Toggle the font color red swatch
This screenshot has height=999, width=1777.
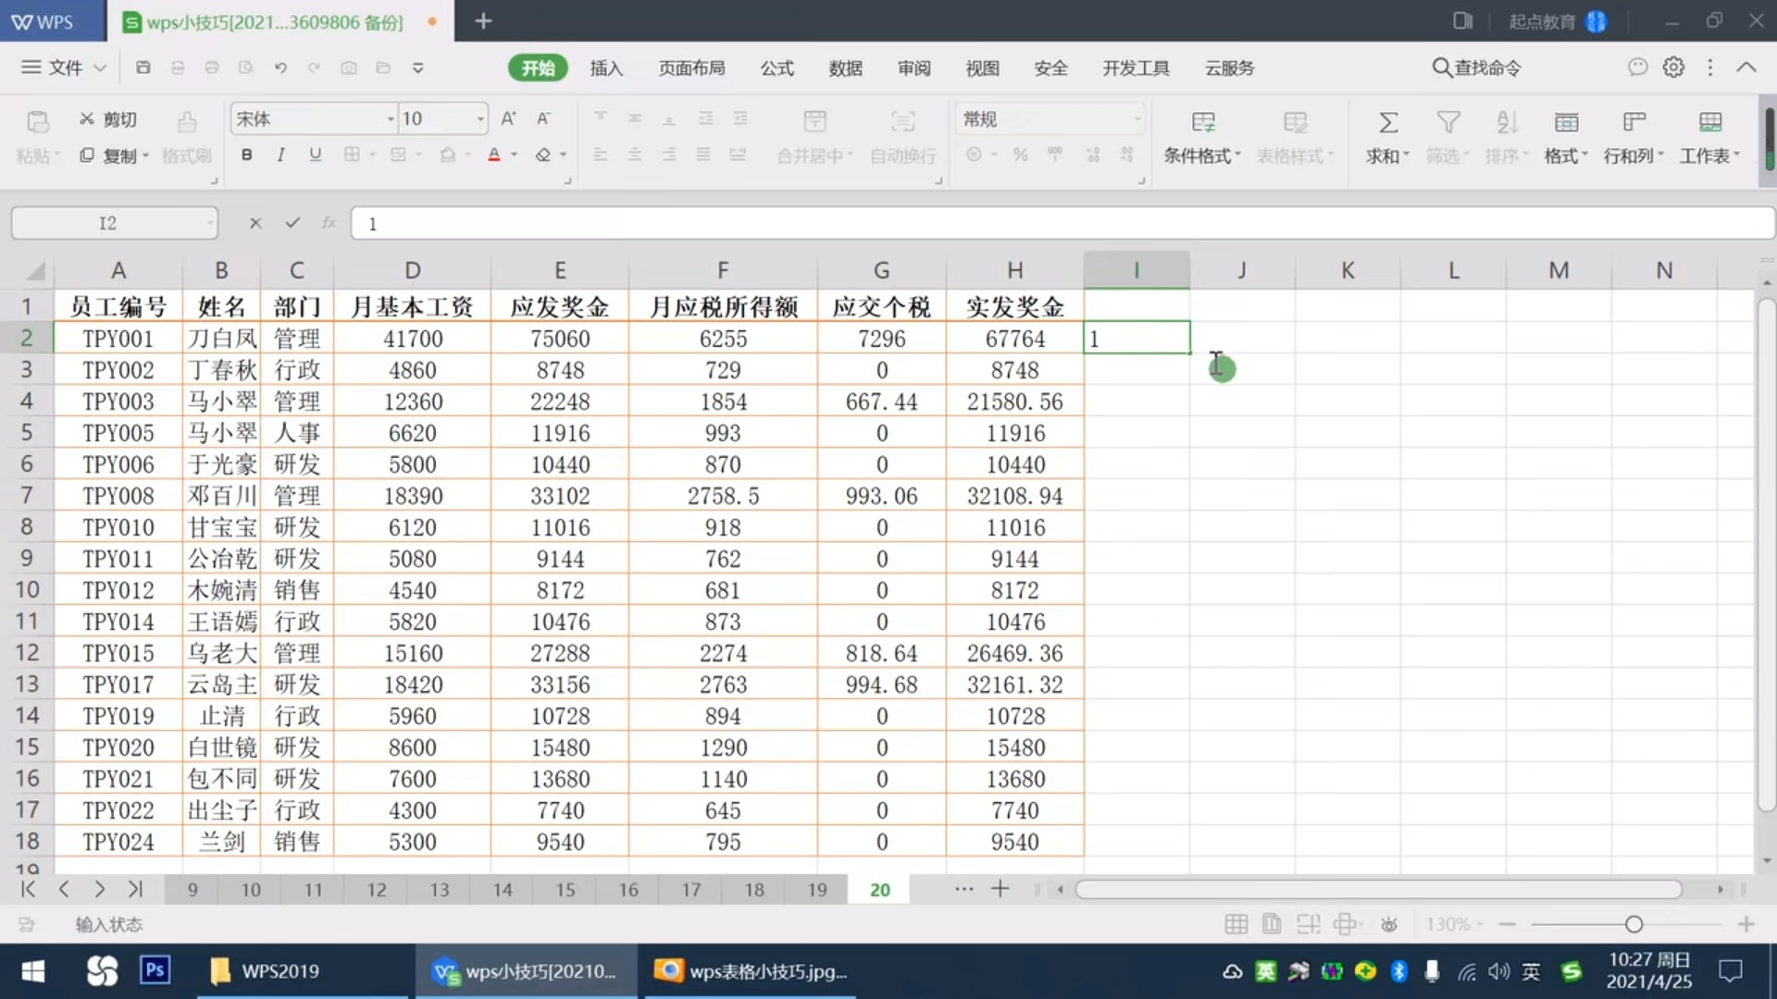tap(494, 154)
